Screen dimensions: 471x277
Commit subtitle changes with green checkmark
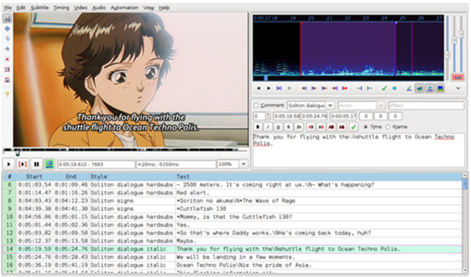pyautogui.click(x=354, y=127)
